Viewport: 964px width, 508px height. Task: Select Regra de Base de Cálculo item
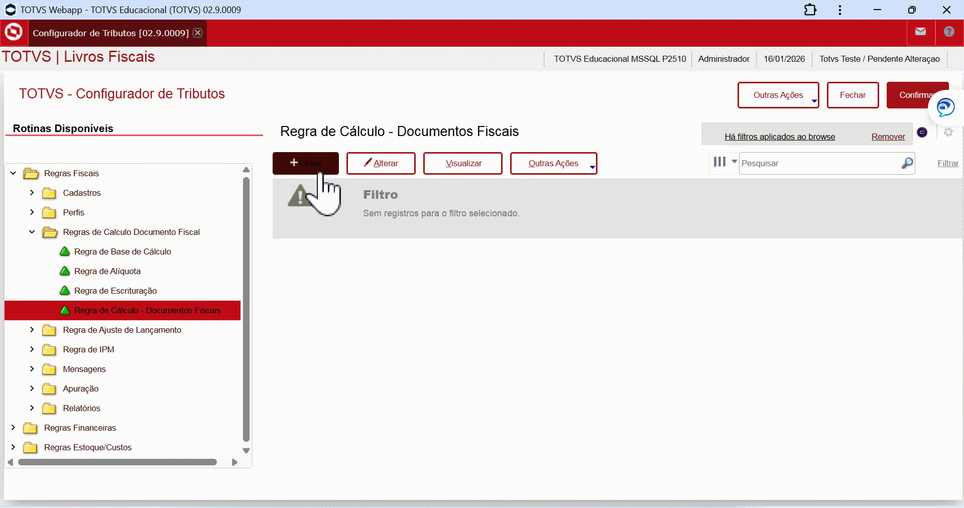[123, 251]
